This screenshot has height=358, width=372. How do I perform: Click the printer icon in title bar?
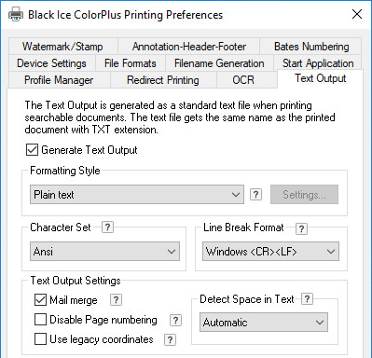pos(16,14)
